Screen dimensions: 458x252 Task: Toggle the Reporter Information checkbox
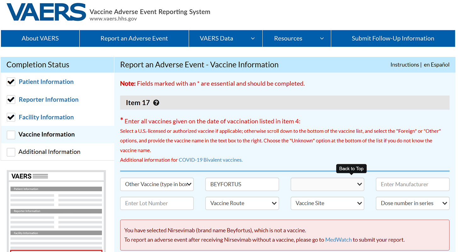tap(11, 100)
